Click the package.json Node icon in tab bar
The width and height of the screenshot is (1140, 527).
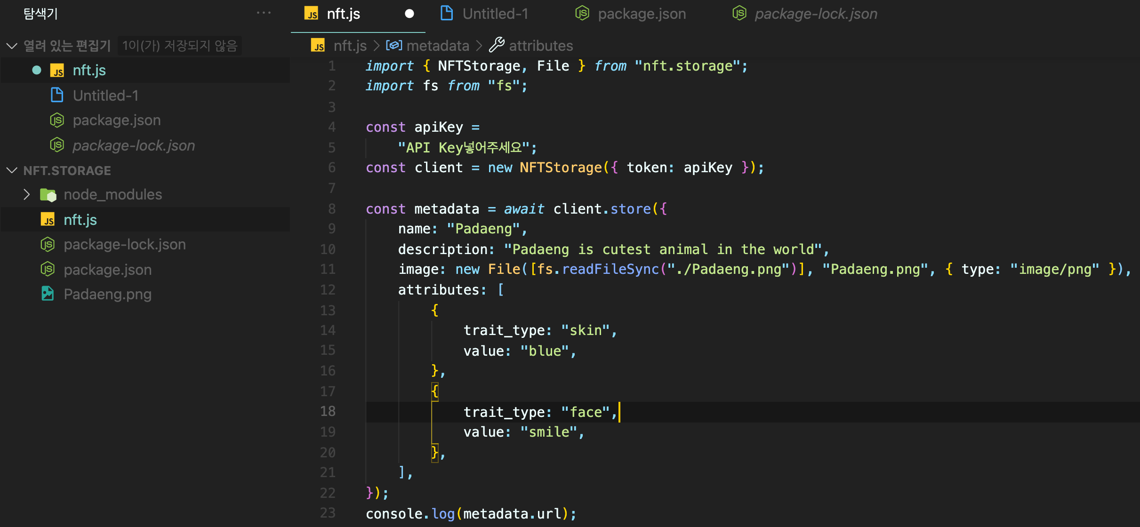click(582, 14)
